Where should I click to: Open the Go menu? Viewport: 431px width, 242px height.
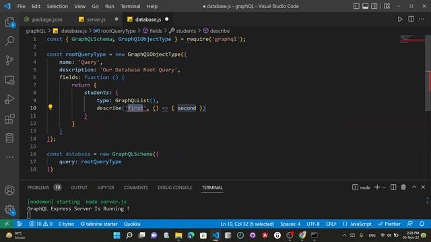pos(95,6)
